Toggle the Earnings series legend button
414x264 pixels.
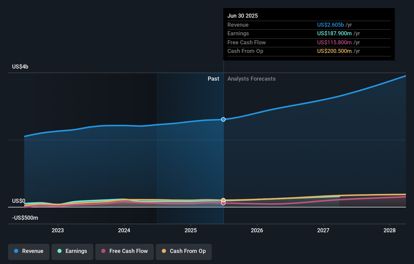coord(72,252)
